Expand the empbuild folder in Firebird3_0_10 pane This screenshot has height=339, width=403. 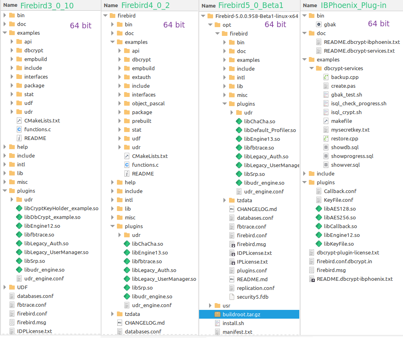click(x=12, y=59)
